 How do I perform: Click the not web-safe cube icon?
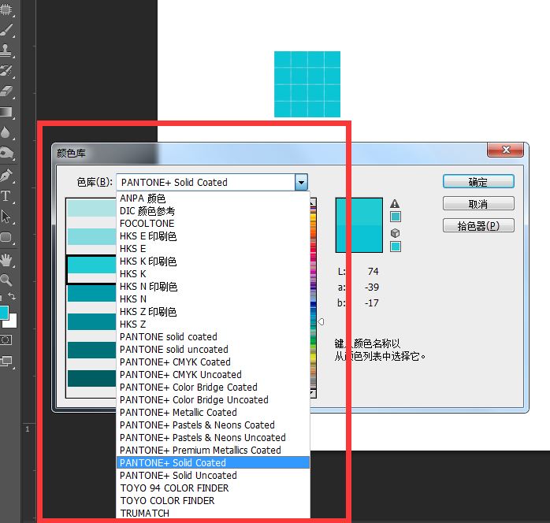coord(396,233)
